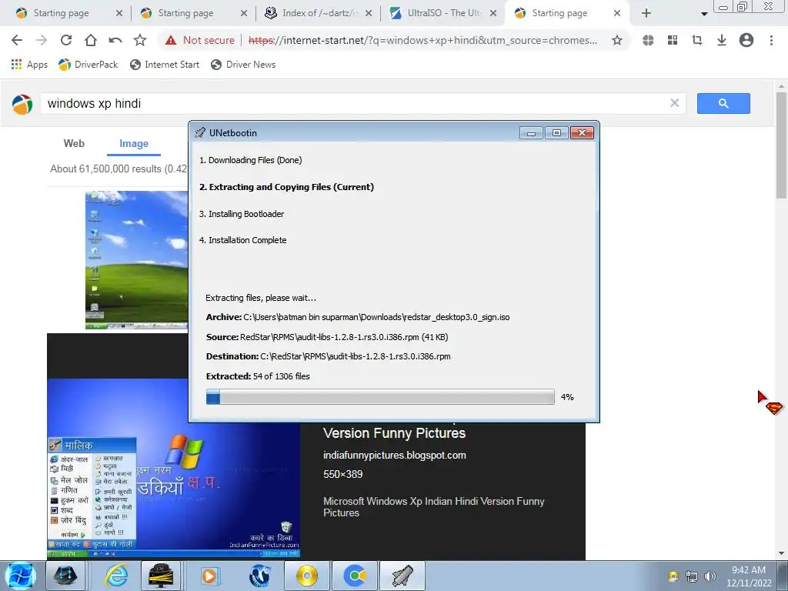Open the gold disc app in taskbar
The width and height of the screenshot is (788, 591).
pyautogui.click(x=307, y=576)
